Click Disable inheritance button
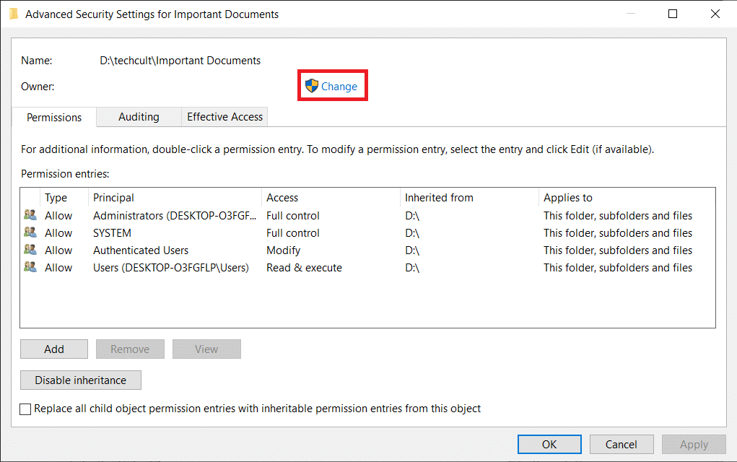This screenshot has height=462, width=737. pos(81,380)
